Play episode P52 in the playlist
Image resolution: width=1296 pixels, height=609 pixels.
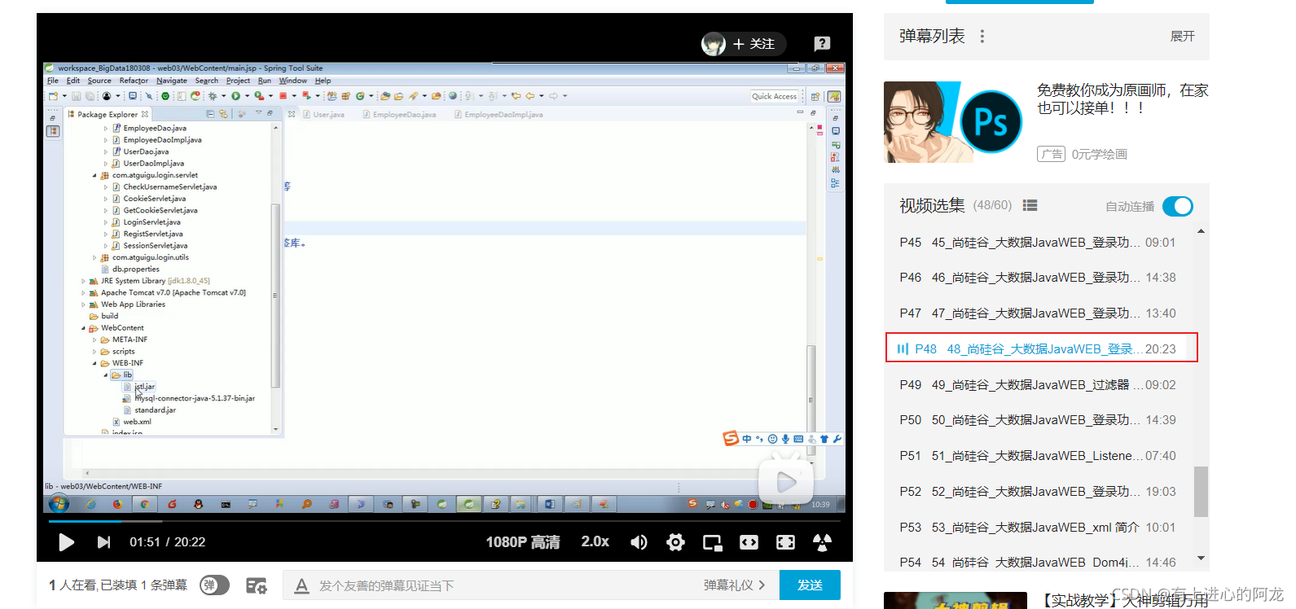click(1038, 492)
